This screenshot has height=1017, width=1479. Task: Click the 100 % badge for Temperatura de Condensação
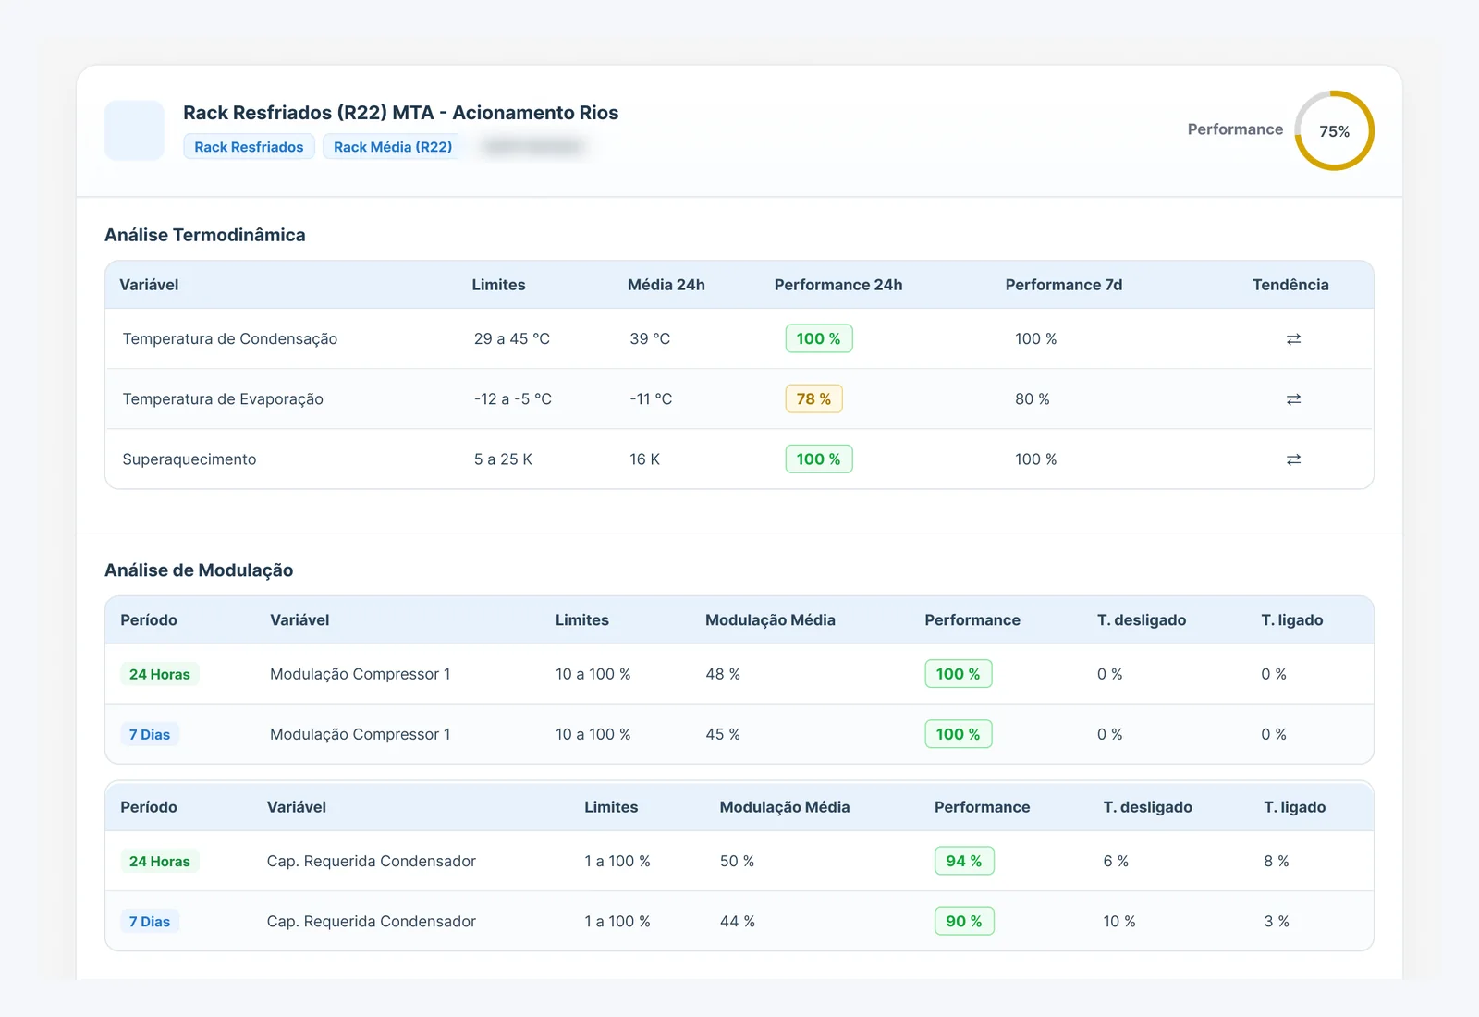tap(819, 338)
